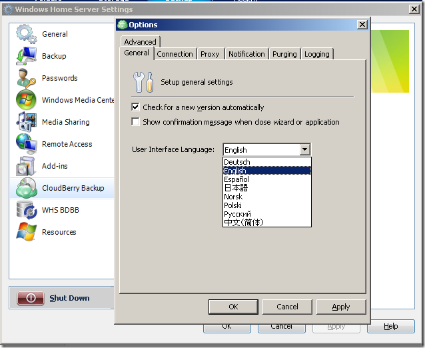Click Help in Windows Home Server Settings

pyautogui.click(x=391, y=326)
